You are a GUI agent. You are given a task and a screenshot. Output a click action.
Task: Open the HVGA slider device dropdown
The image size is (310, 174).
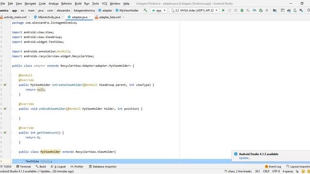[194, 10]
